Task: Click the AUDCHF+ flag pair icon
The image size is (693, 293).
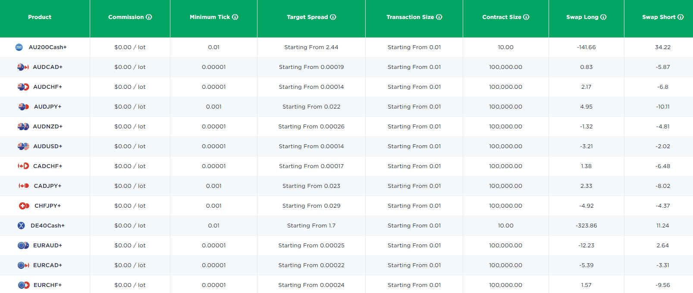Action: (23, 87)
